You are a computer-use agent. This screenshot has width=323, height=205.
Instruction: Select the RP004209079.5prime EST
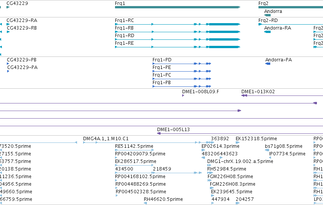[x=116, y=158]
